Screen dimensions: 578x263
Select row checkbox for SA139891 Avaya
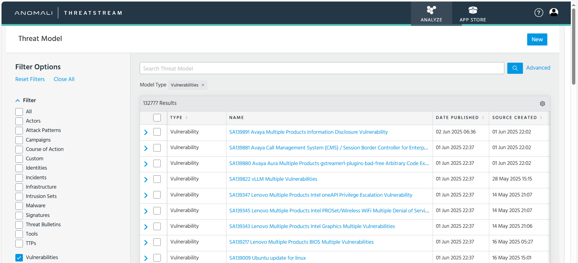pos(157,132)
